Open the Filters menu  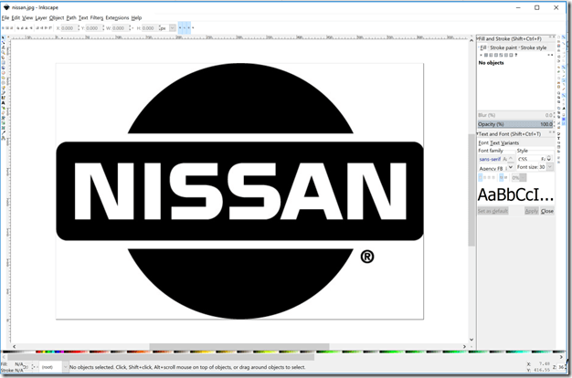click(x=96, y=17)
